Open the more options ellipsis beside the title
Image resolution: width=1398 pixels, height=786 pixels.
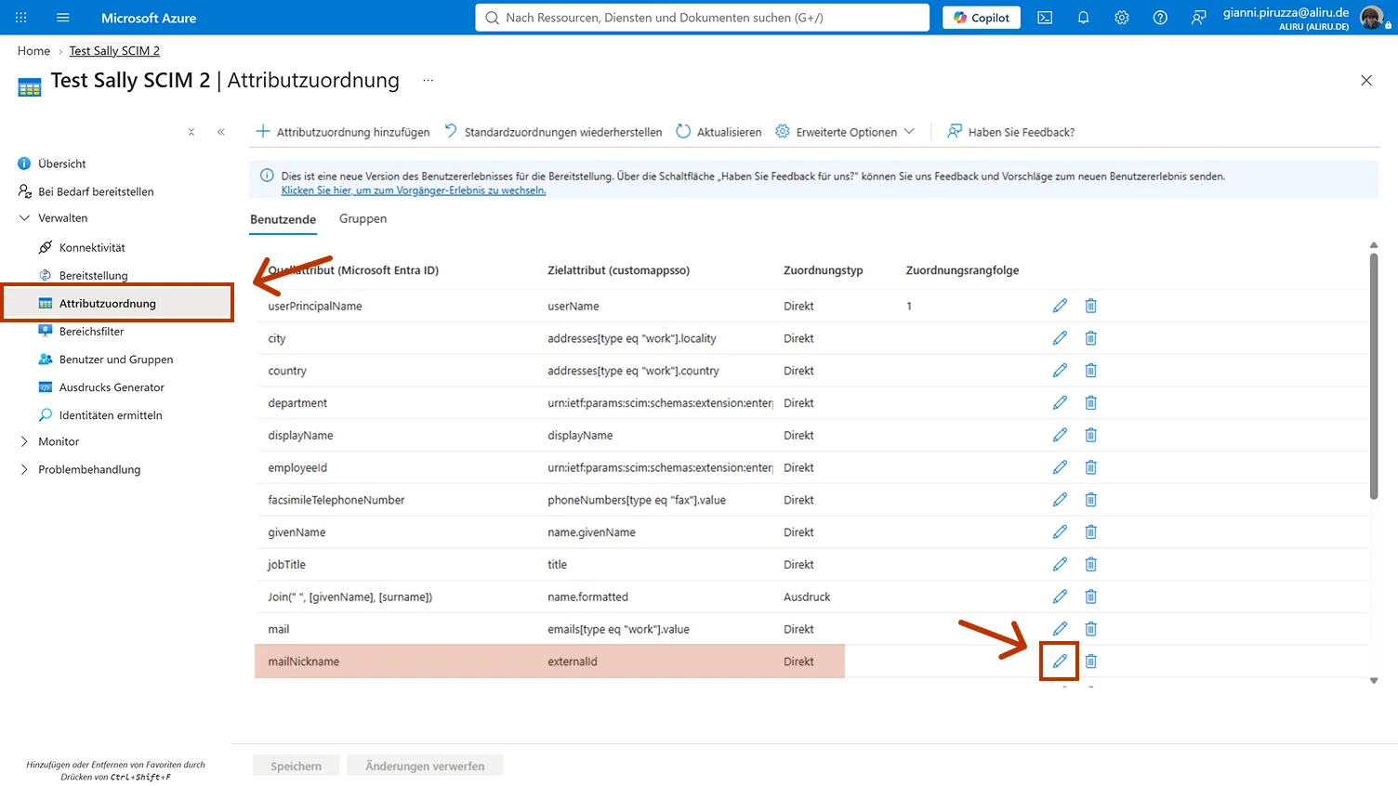tap(428, 81)
